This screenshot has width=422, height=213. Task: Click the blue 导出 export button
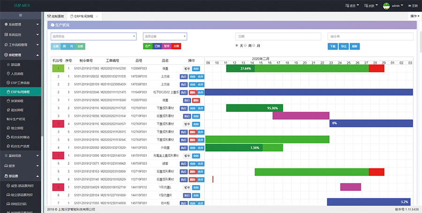click(344, 46)
